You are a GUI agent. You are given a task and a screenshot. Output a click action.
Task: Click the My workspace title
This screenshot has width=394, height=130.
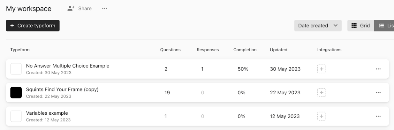tap(29, 9)
